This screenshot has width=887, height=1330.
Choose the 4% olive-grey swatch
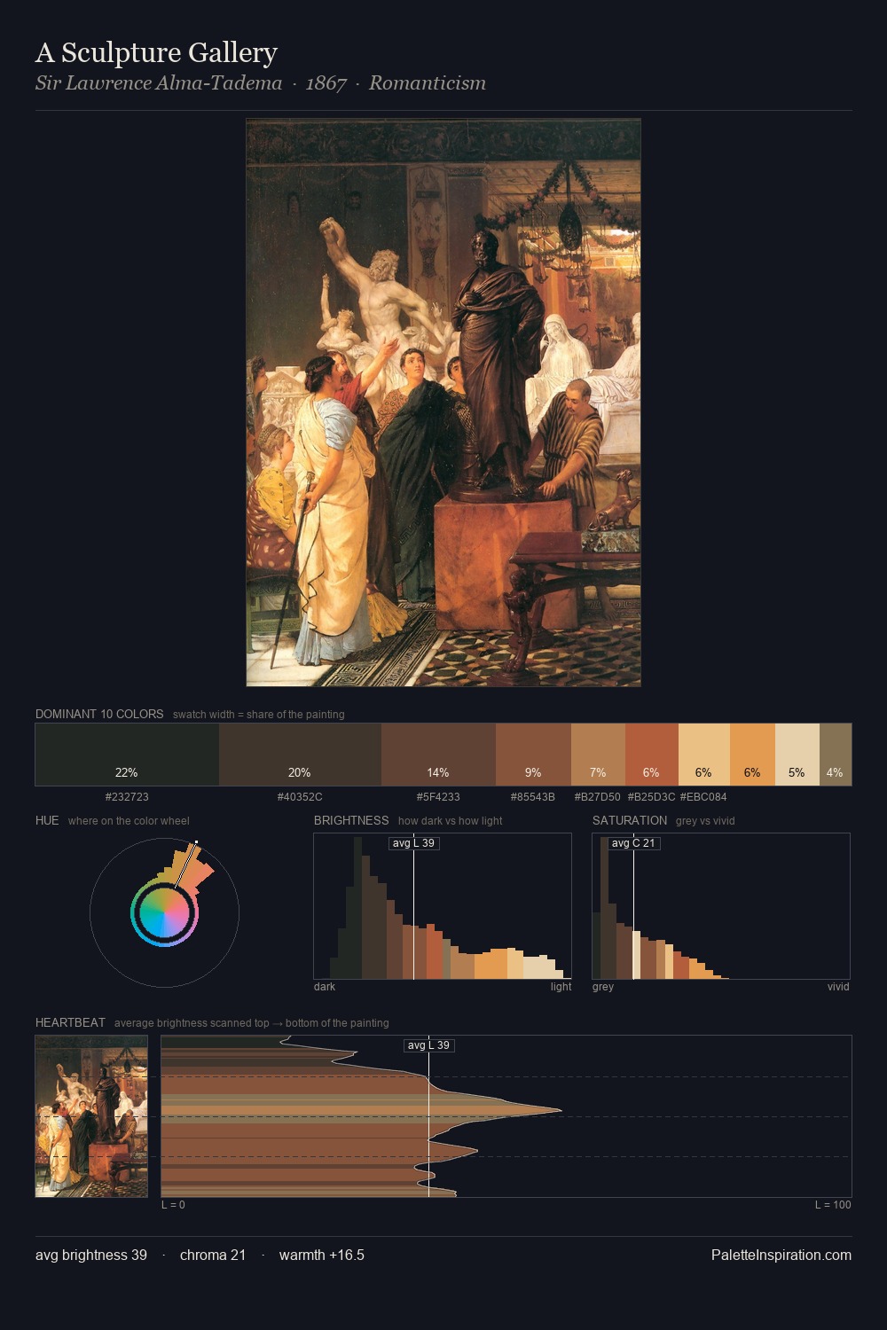(836, 755)
